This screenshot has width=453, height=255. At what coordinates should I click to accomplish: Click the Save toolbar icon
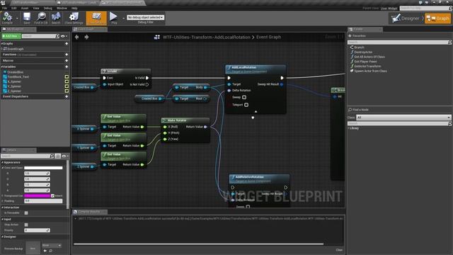(27, 18)
